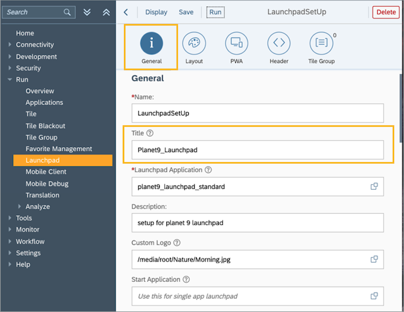This screenshot has height=312, width=404.
Task: Expand the Settings node
Action: tap(10, 253)
